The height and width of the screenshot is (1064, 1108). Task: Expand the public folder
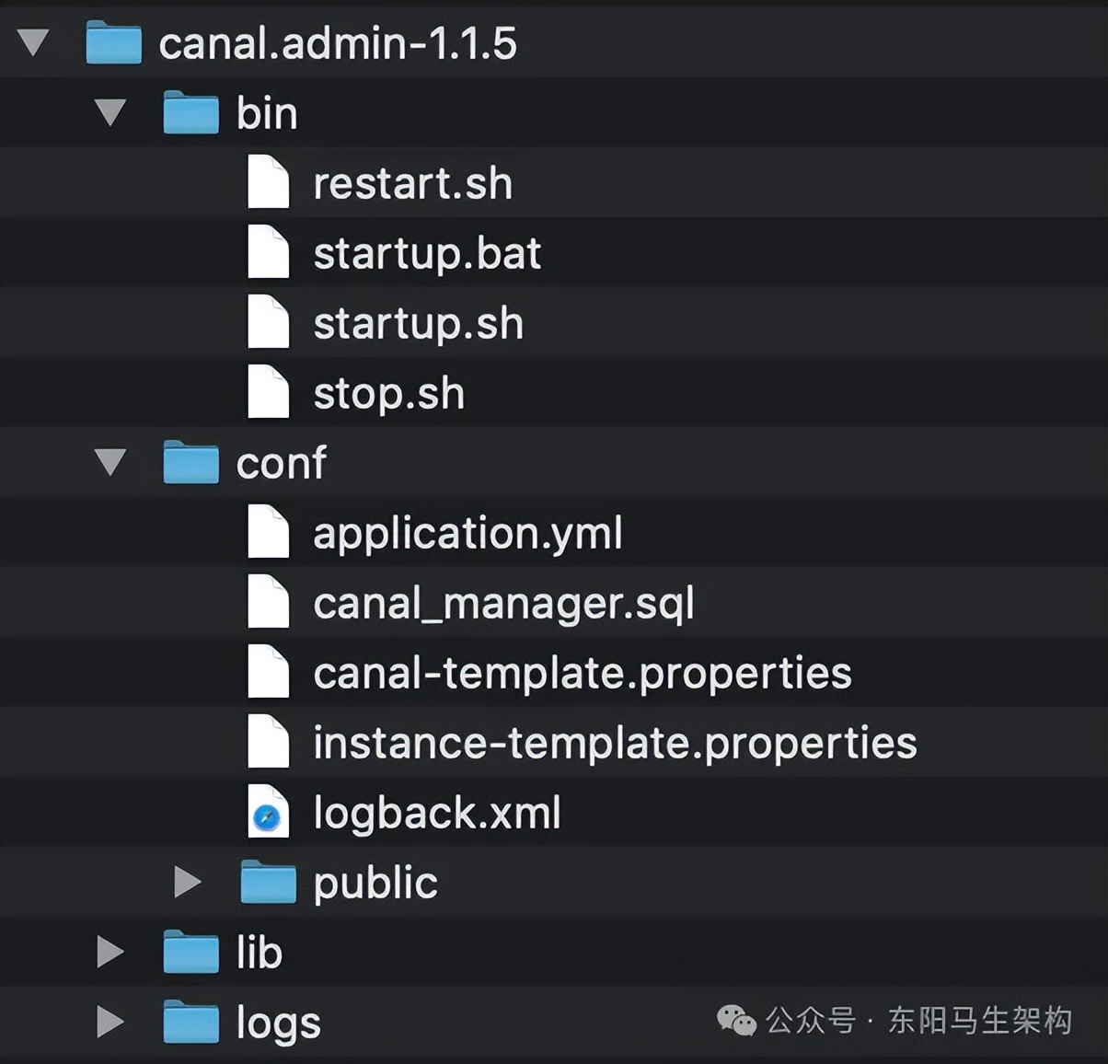(188, 882)
